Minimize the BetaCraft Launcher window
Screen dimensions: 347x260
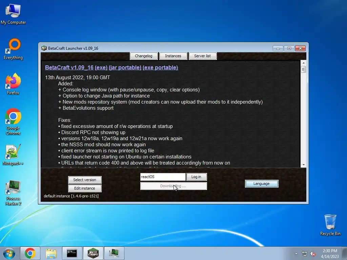278,48
